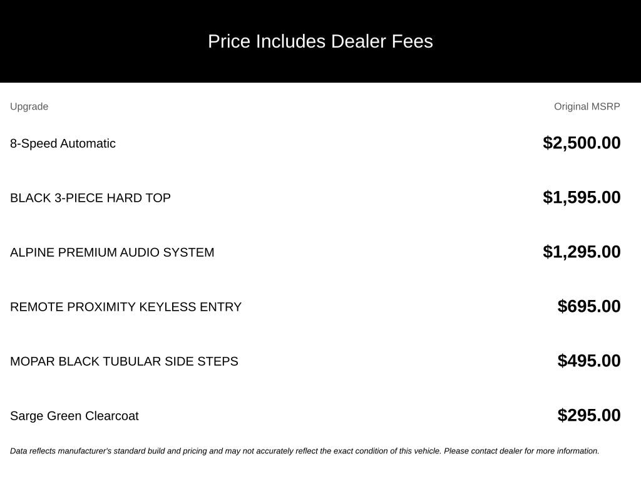This screenshot has width=641, height=481.
Task: Click the $495.00 price
Action: [x=589, y=361]
